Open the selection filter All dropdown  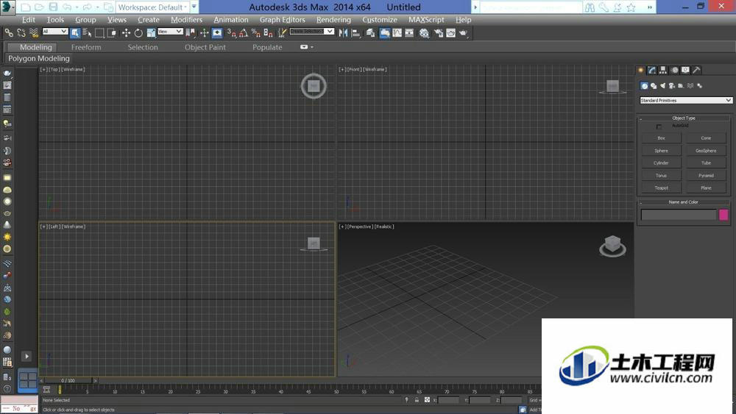(55, 32)
